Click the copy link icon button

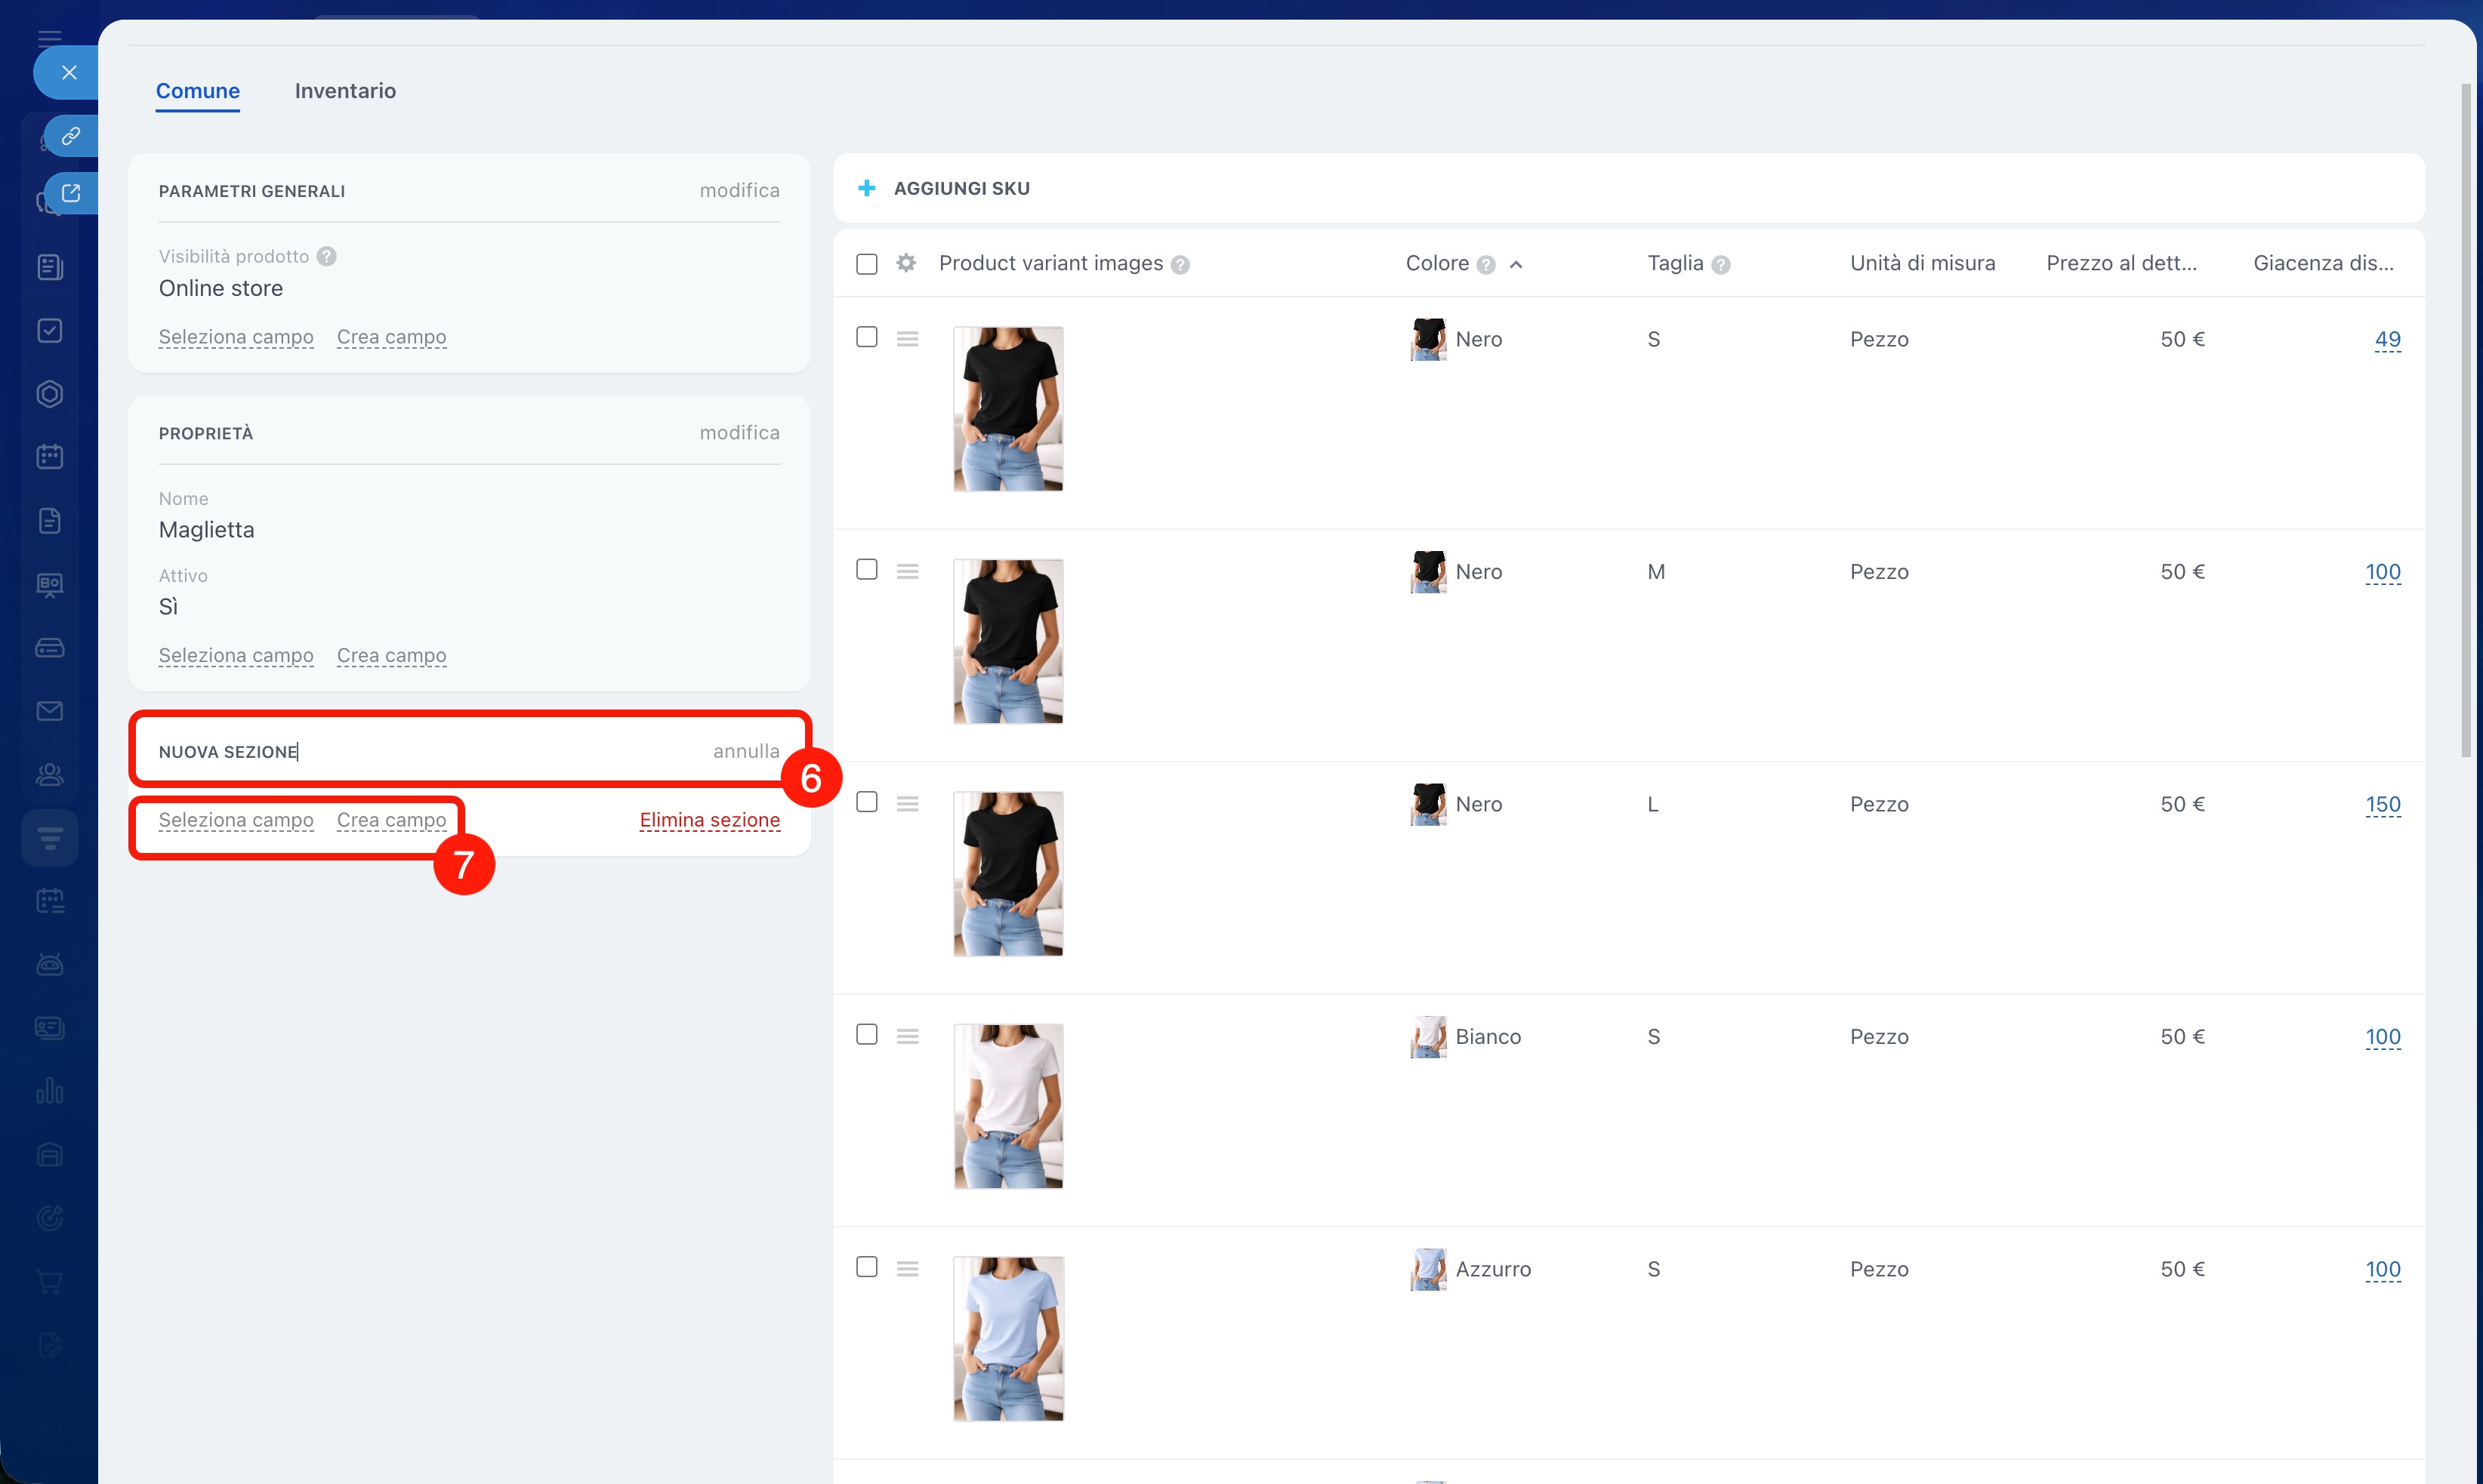pos(70,136)
